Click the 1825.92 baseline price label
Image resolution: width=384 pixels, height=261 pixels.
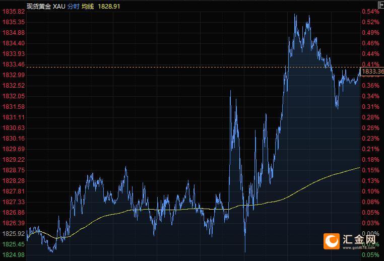[x=14, y=234]
